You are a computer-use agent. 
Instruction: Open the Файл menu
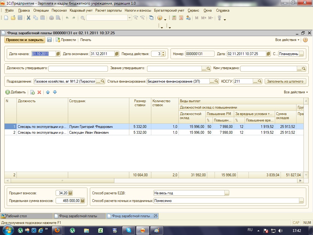[9, 10]
